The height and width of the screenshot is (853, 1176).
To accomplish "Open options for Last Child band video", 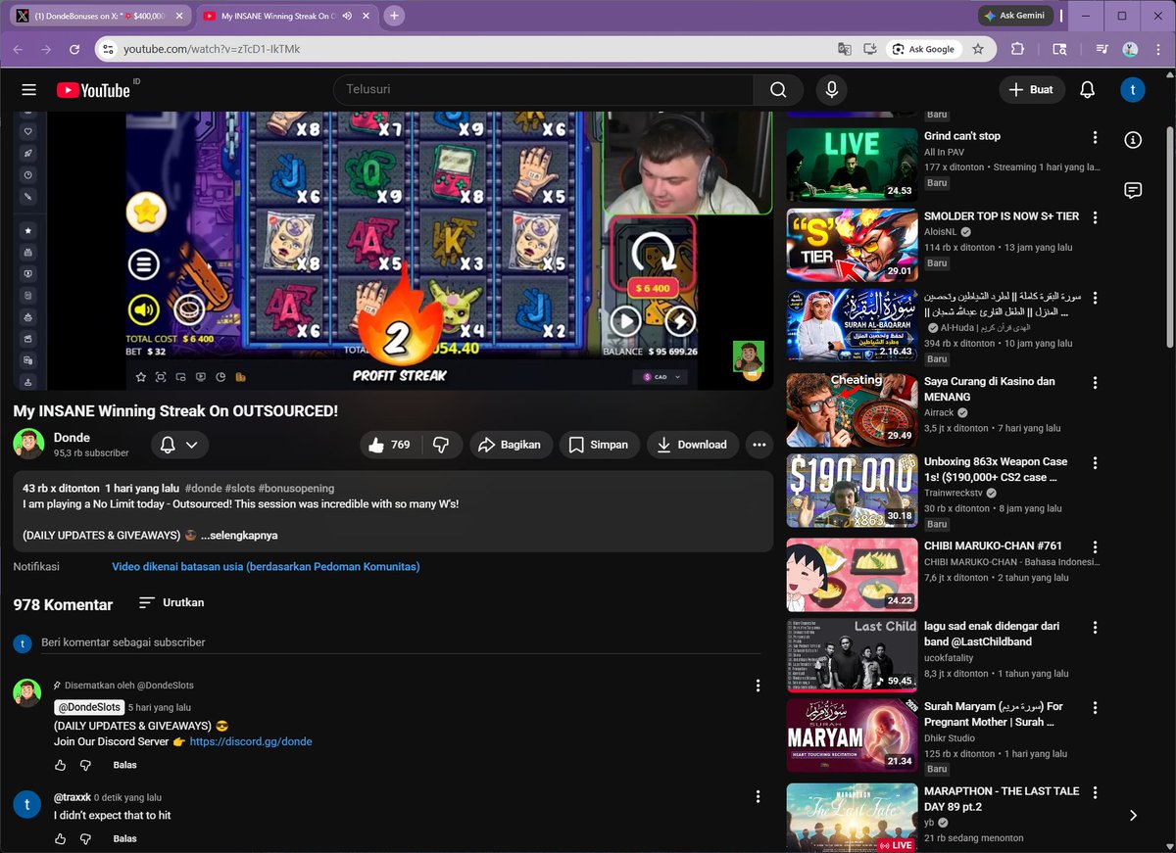I will click(x=1096, y=627).
